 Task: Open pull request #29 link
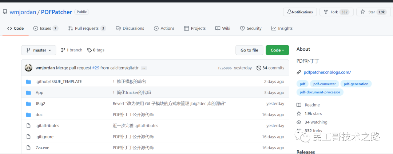point(96,68)
